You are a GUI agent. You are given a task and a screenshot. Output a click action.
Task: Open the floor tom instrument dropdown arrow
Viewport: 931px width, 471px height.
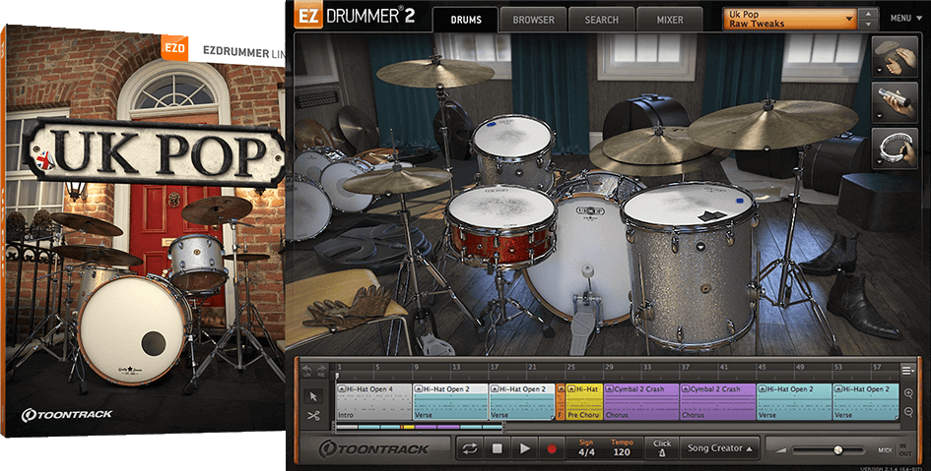coord(700,246)
